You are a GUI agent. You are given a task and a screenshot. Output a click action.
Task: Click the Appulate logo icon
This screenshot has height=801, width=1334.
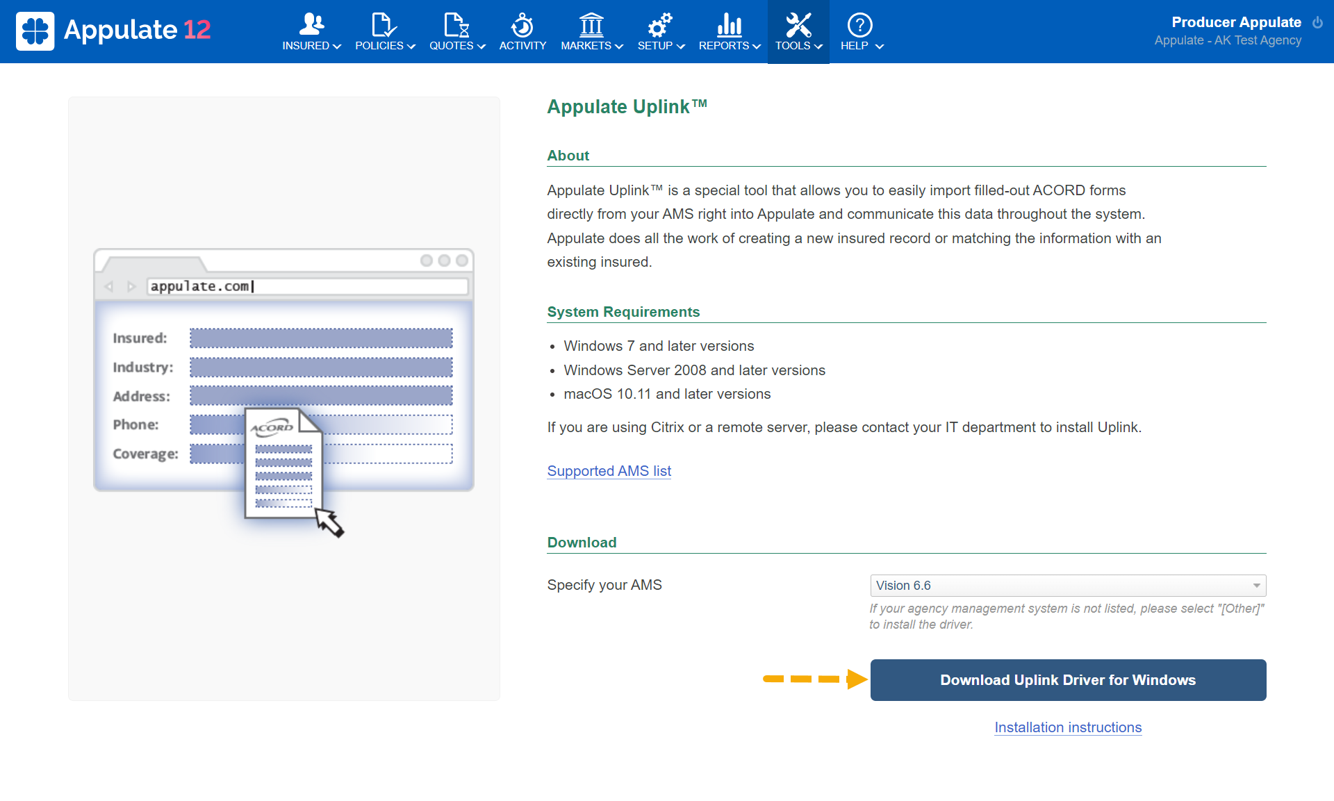[x=35, y=31]
